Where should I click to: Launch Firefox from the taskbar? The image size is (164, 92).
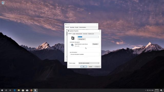(31, 90)
